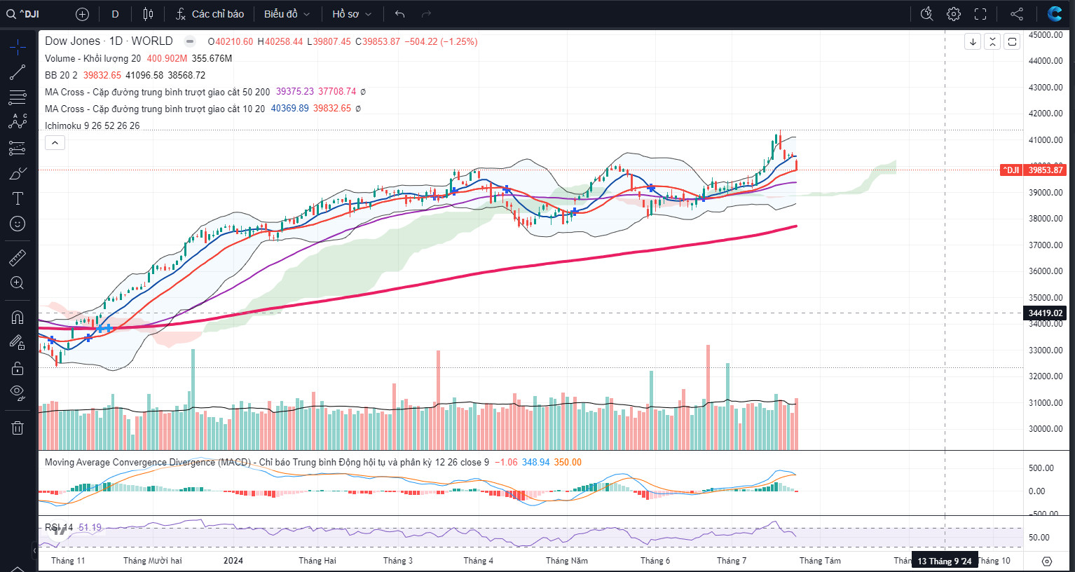Open the candlestick chart type selector
Screen dimensions: 1075x572
[x=148, y=14]
